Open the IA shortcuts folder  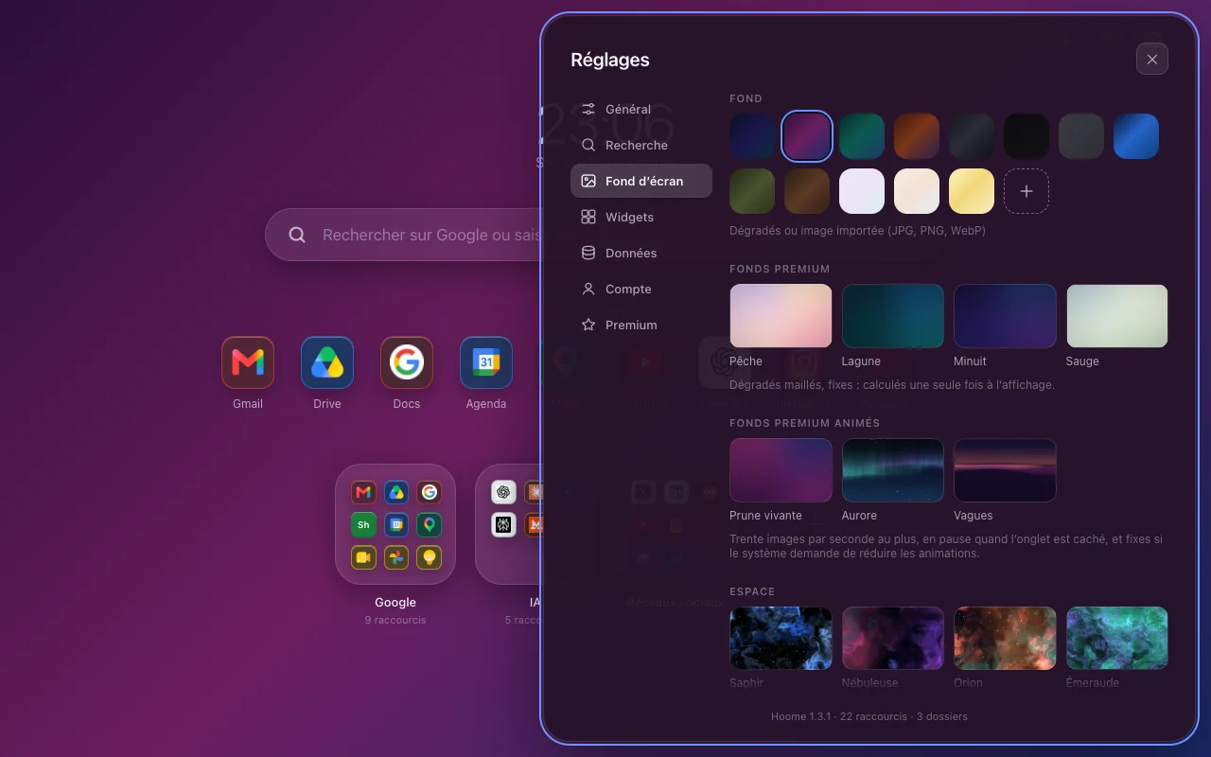[508, 524]
